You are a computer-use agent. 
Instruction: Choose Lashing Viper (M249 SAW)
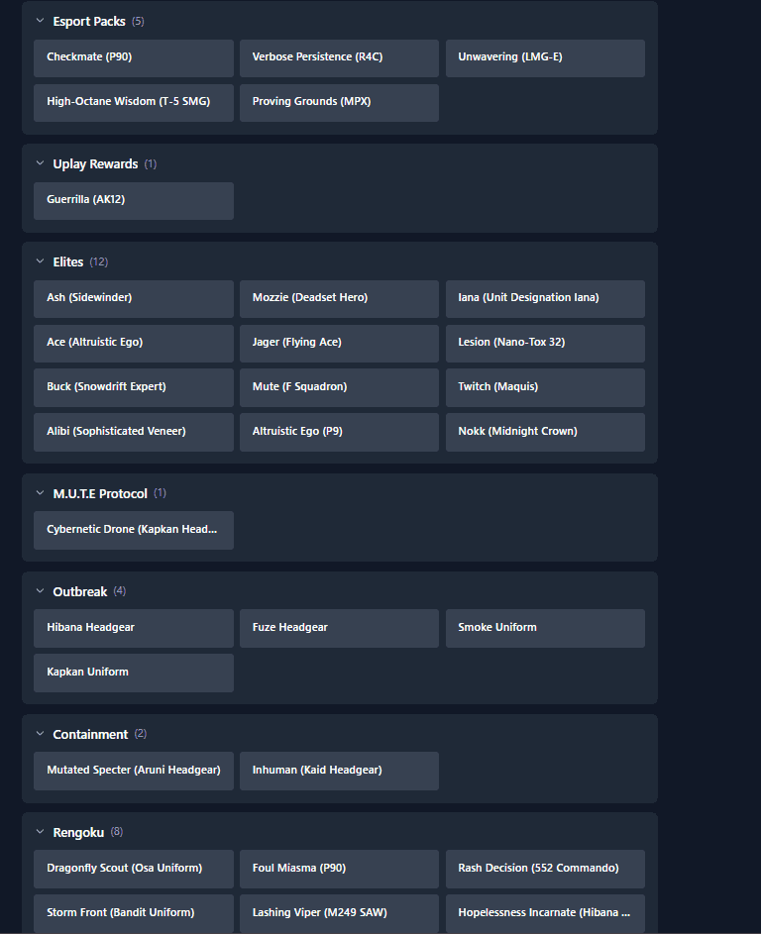click(x=339, y=912)
